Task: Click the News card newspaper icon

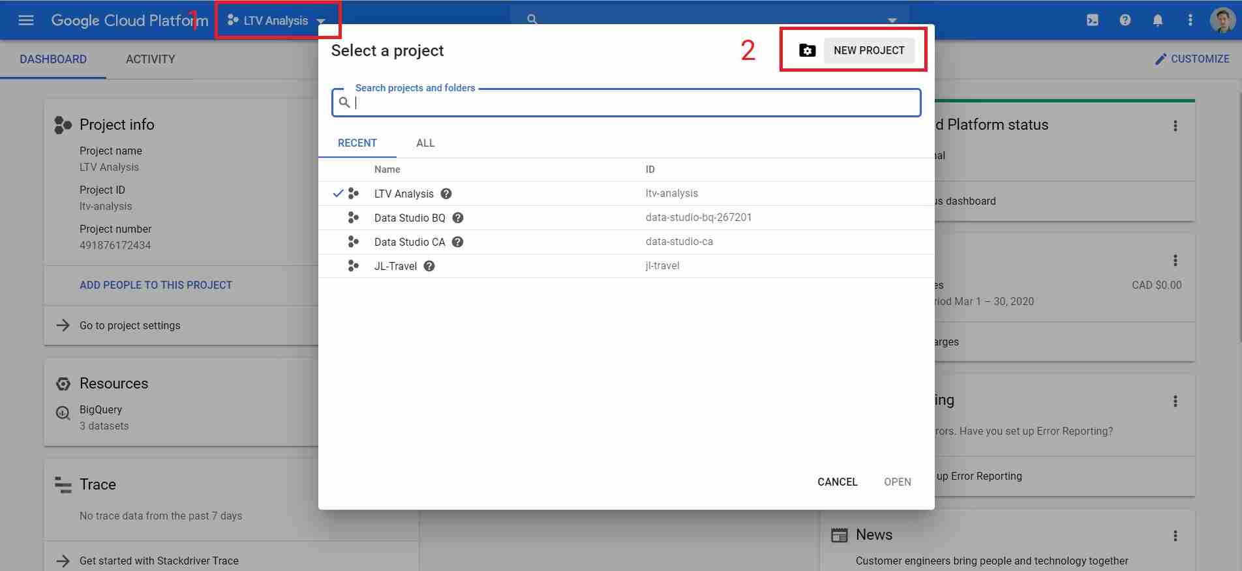Action: 839,535
